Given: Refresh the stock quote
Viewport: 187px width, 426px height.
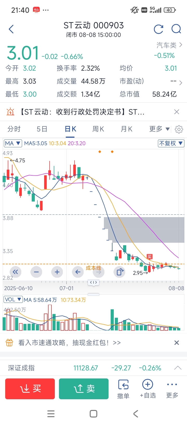Looking at the screenshot, I should [158, 29].
